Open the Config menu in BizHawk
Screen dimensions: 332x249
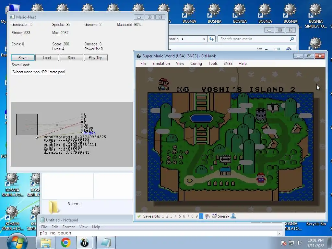coord(196,64)
